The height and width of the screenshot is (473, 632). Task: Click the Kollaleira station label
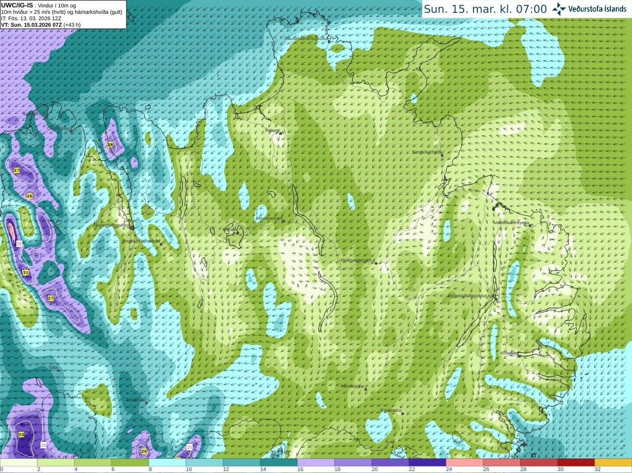tap(510, 353)
